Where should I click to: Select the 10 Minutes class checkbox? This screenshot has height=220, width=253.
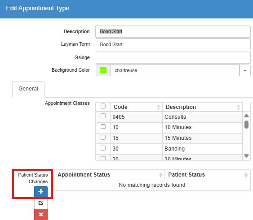103,127
